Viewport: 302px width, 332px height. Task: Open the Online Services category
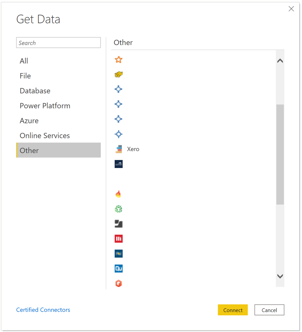44,135
